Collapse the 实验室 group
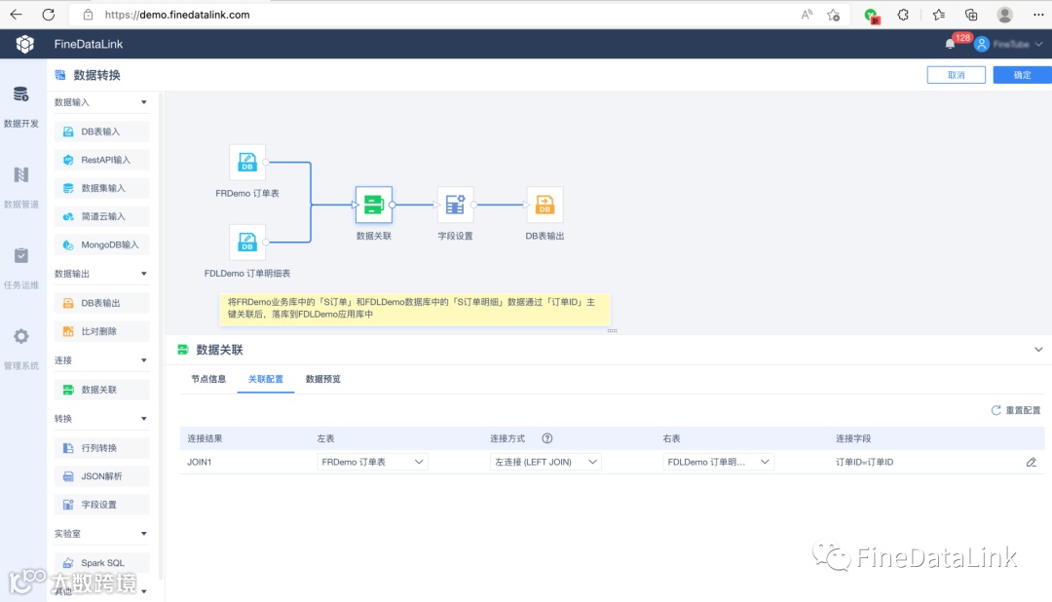The height and width of the screenshot is (602, 1052). pyautogui.click(x=143, y=534)
